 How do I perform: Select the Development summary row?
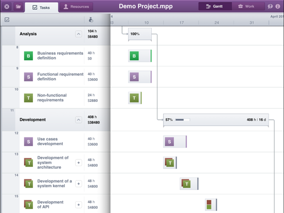coord(56,120)
